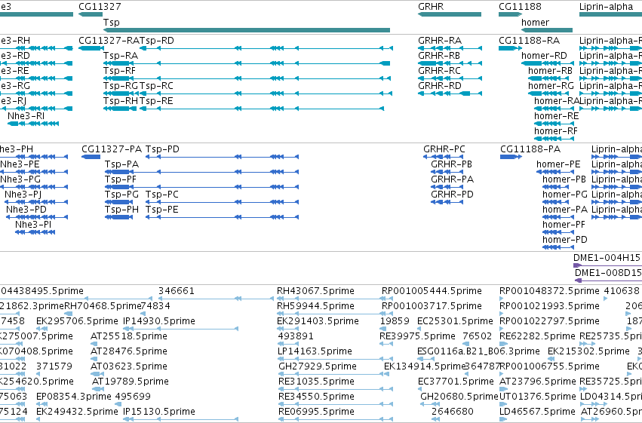Image resolution: width=642 pixels, height=423 pixels.
Task: Select the GRHR-RA transcript label
Action: click(x=440, y=41)
